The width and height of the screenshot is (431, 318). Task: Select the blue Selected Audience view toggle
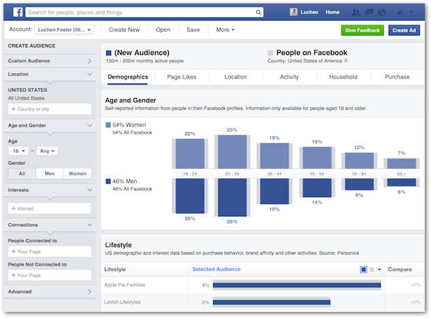pos(364,270)
